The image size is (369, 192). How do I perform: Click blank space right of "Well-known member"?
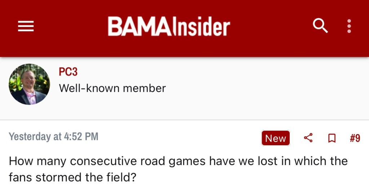267,88
